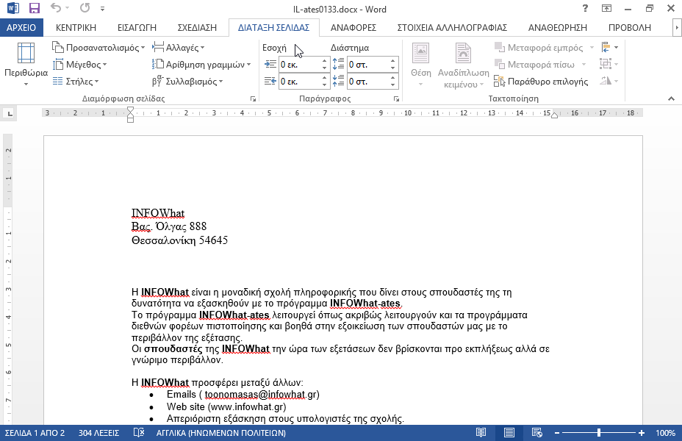682x441 pixels.
Task: Decrease right indent with down spinner
Action: [x=325, y=85]
